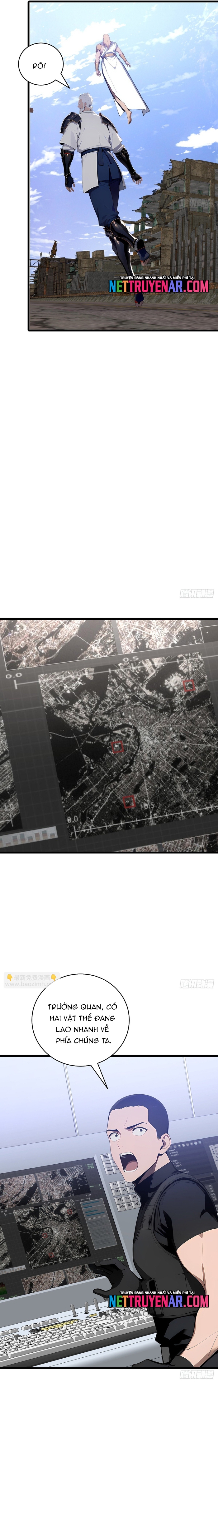This screenshot has width=218, height=1537.
Task: Click the middle red square map marker
Action: tap(117, 746)
